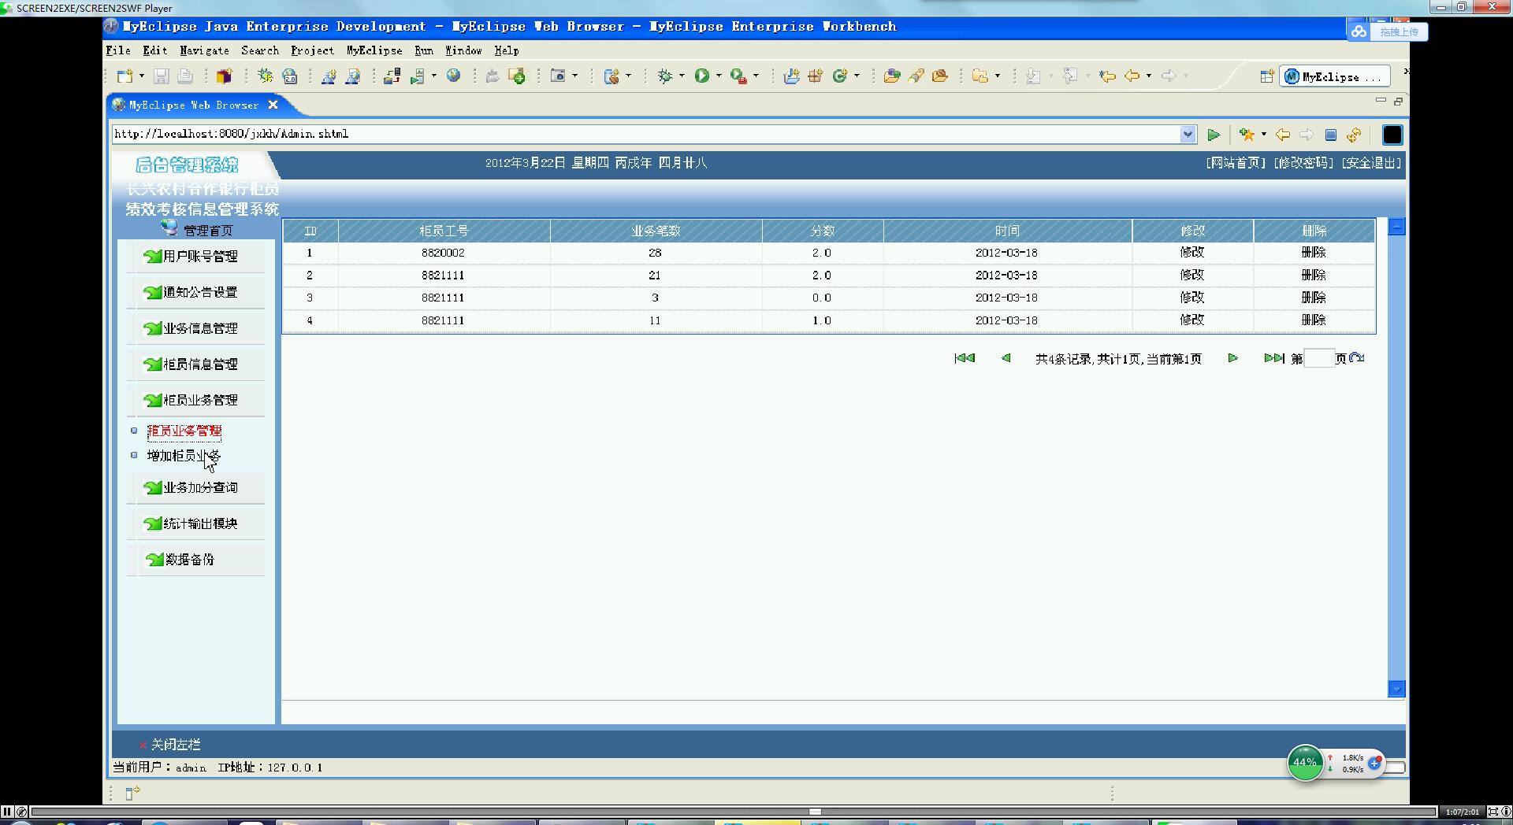1513x825 pixels.
Task: Expand 通知公告设置 sidebar section
Action: [200, 292]
